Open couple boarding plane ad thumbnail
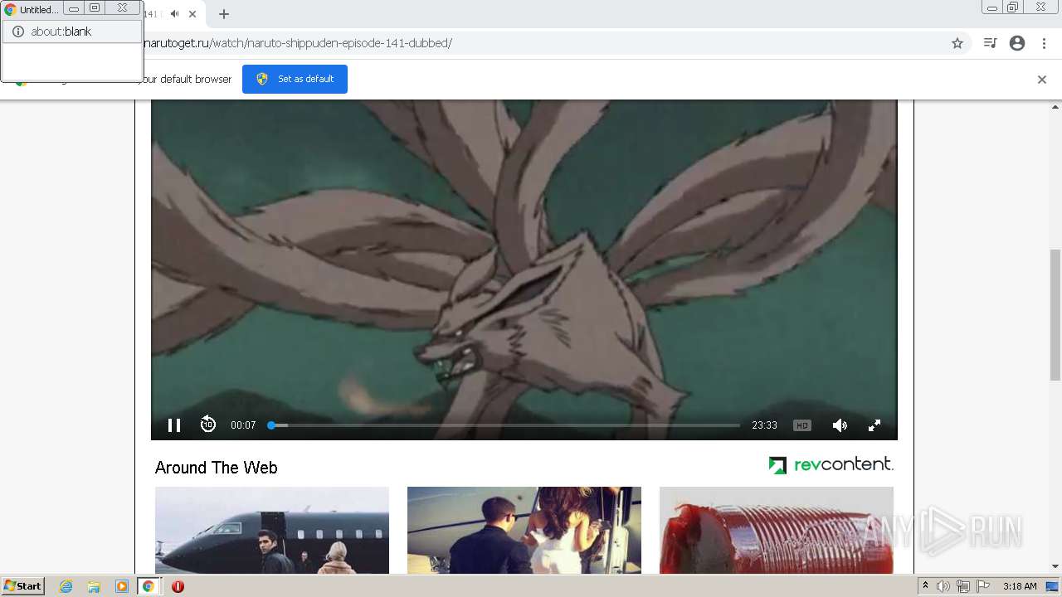This screenshot has width=1062, height=597. pyautogui.click(x=524, y=531)
